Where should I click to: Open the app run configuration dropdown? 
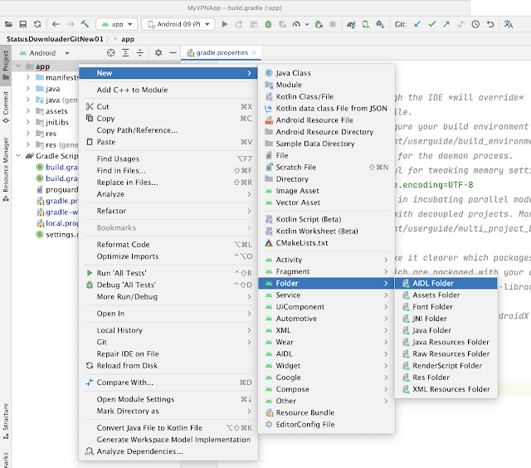[x=116, y=24]
